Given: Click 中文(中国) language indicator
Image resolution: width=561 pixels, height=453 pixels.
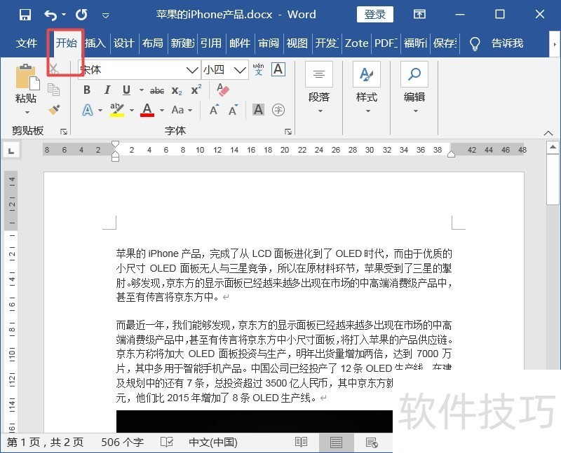Looking at the screenshot, I should (213, 442).
